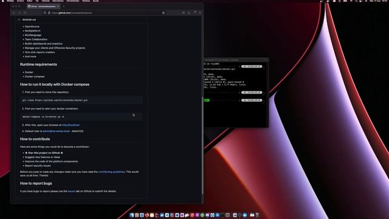Select the GitHub CervantesSec/docker tab
The image size is (389, 219).
(x=43, y=6)
